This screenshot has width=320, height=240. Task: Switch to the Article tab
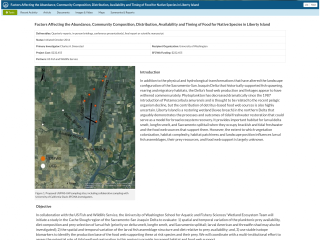click(47, 12)
